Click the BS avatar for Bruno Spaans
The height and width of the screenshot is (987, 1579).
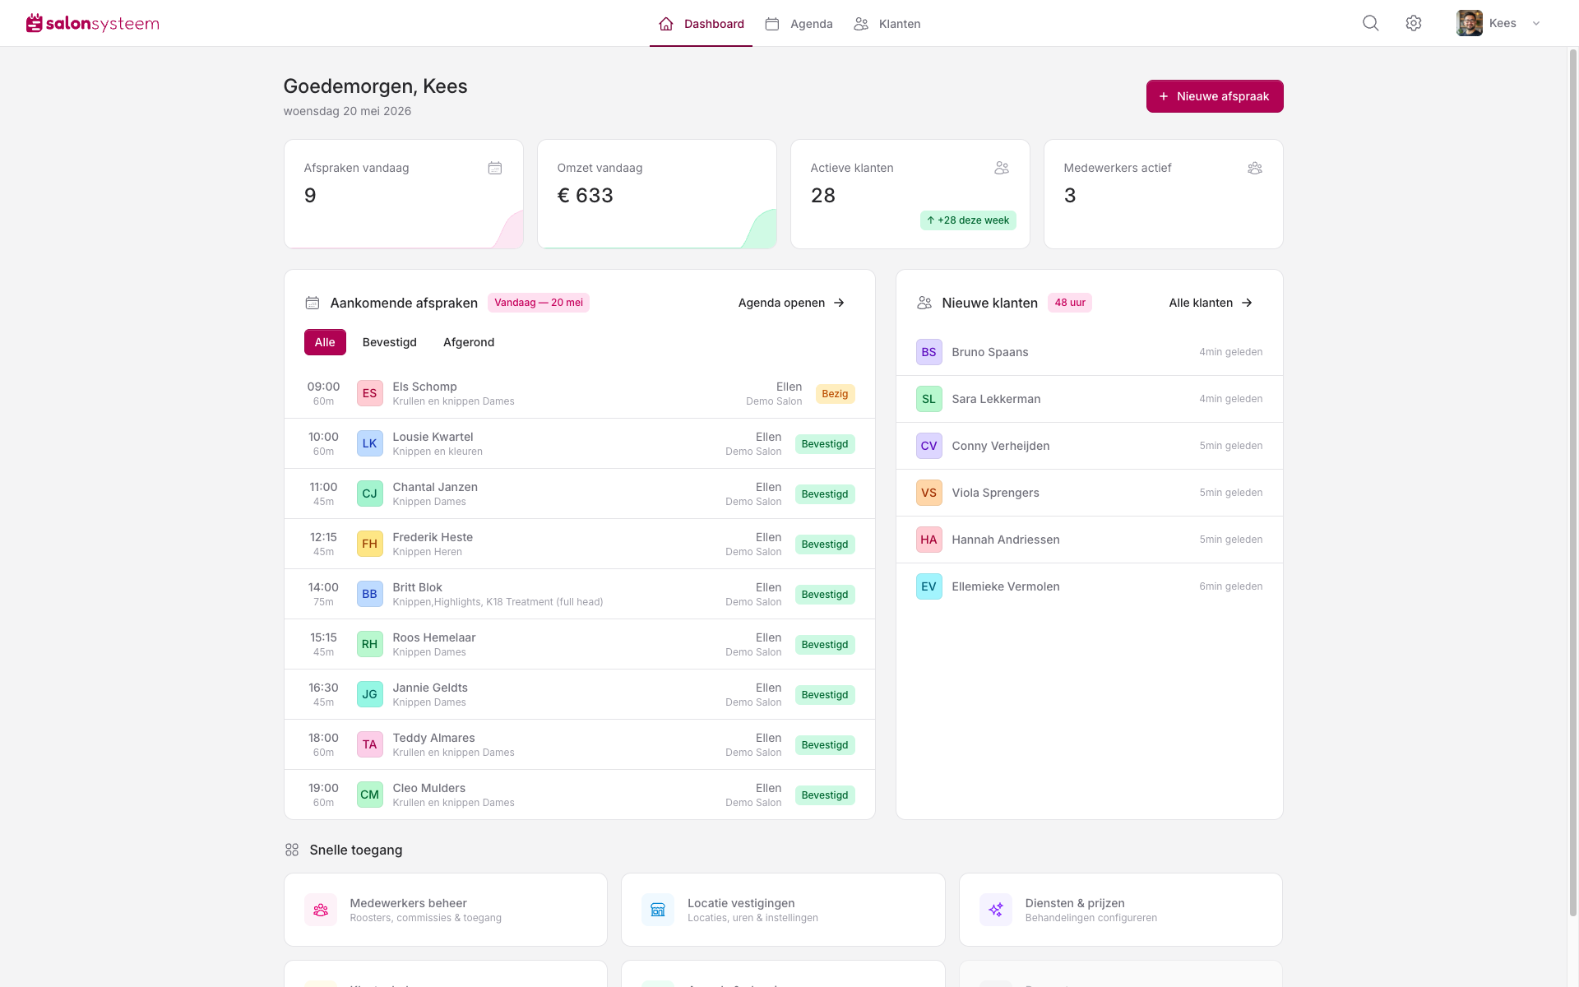coord(929,352)
